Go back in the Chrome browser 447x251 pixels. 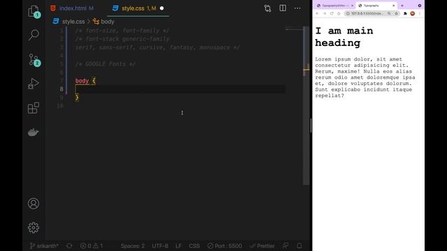click(x=317, y=13)
